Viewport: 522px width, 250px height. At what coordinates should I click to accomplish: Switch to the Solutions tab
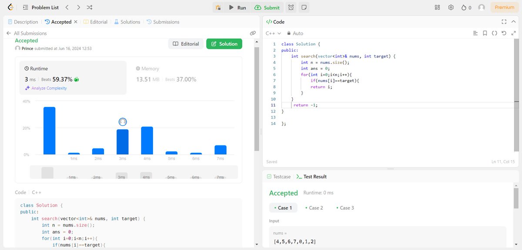pos(127,22)
